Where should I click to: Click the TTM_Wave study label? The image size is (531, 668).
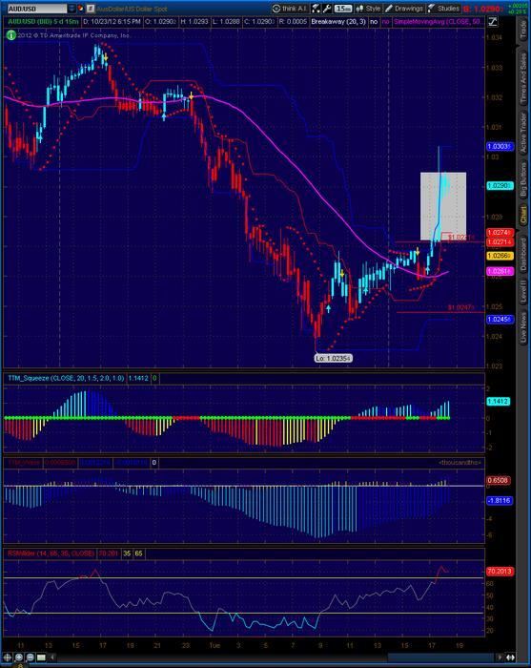point(24,462)
